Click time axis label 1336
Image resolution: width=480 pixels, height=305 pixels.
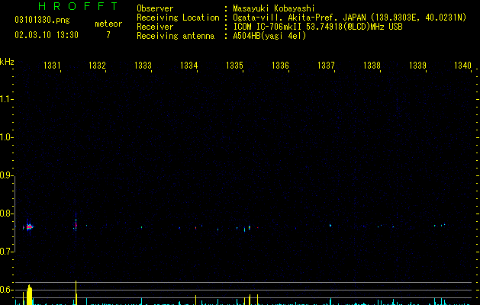pos(280,66)
